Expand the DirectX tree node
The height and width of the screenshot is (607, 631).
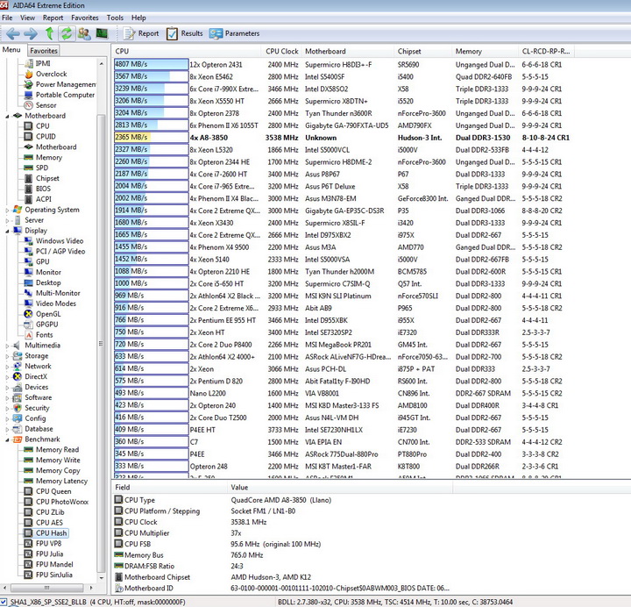click(7, 377)
